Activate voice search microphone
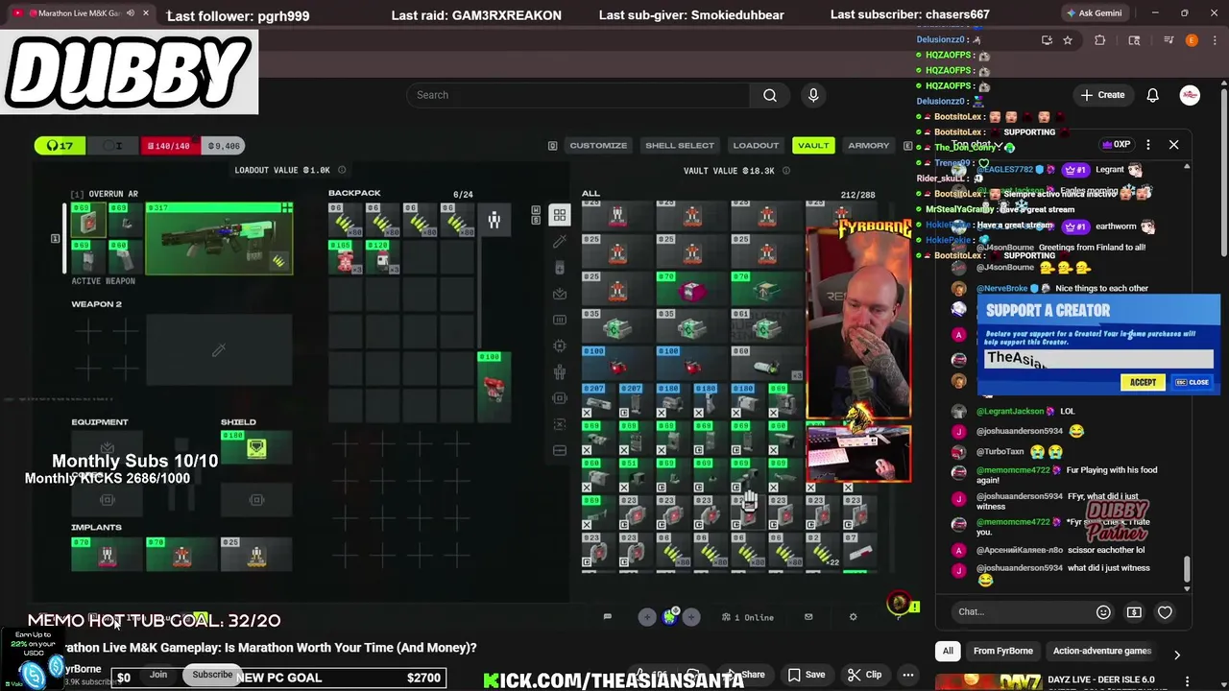Viewport: 1229px width, 691px height. [x=813, y=95]
